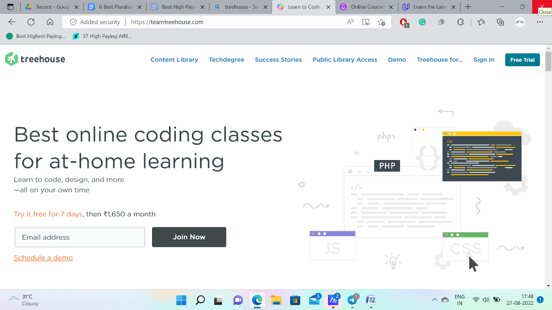Switch to the 6 Best Pluralsight tab
The image size is (552, 310).
click(x=115, y=7)
